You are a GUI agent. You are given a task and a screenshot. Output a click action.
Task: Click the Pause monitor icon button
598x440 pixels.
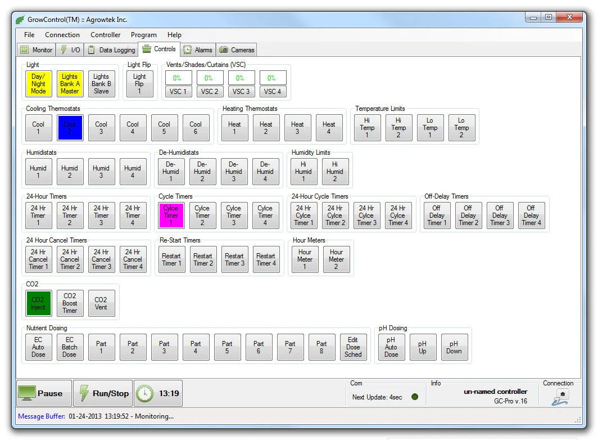[x=44, y=393]
